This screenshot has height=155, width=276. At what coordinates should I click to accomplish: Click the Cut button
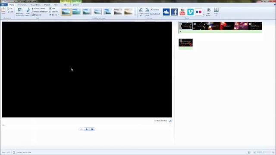[x=10, y=9]
